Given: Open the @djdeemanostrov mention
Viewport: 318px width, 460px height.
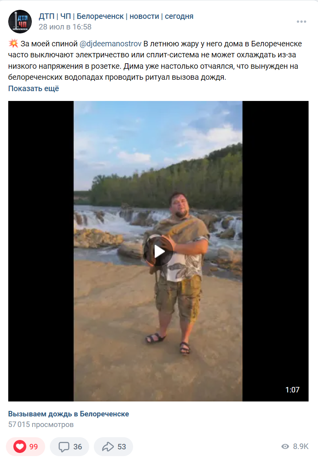Looking at the screenshot, I should click(110, 44).
